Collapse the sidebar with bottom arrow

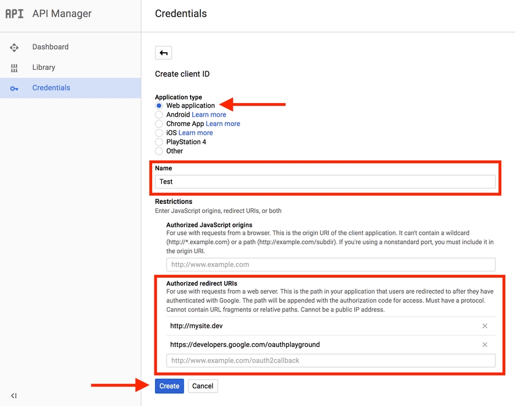[14, 396]
